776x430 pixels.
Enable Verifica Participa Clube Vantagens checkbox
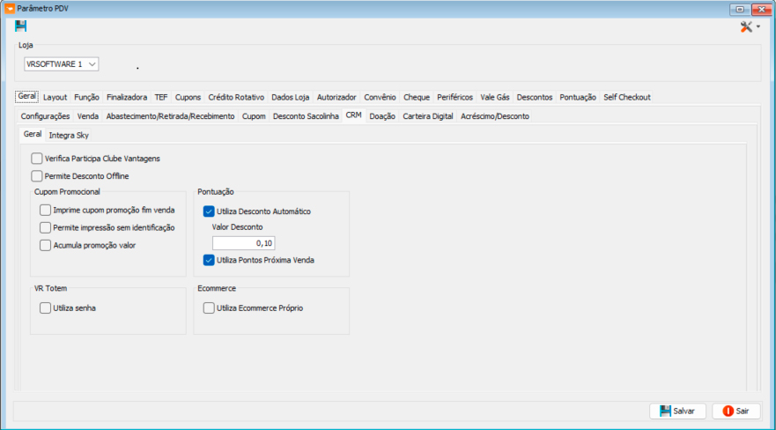pyautogui.click(x=37, y=159)
